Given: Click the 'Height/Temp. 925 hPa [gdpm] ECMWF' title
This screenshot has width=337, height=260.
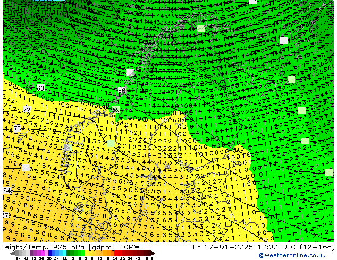Looking at the screenshot, I should [x=72, y=247].
